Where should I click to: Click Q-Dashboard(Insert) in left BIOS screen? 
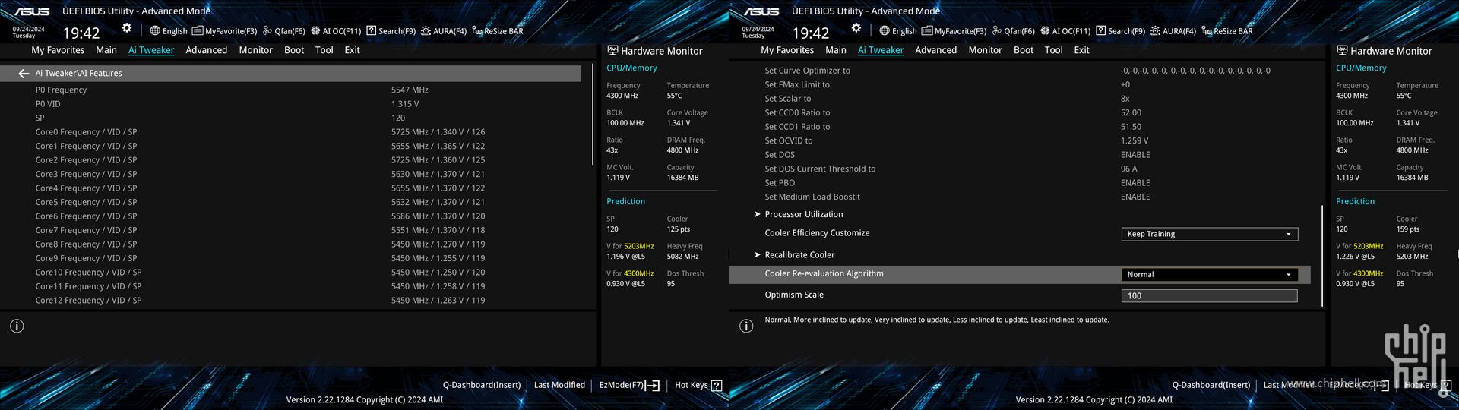(x=482, y=385)
